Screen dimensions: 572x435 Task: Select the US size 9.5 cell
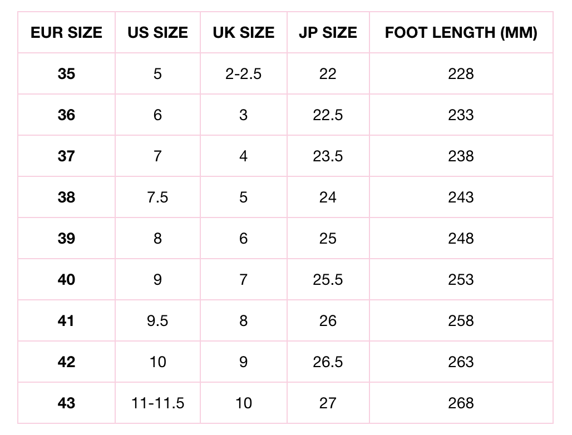[157, 320]
